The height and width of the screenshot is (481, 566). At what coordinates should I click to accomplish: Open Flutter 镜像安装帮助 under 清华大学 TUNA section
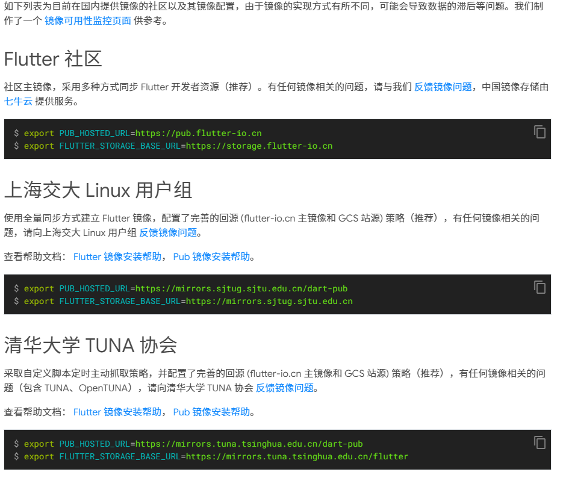point(117,412)
